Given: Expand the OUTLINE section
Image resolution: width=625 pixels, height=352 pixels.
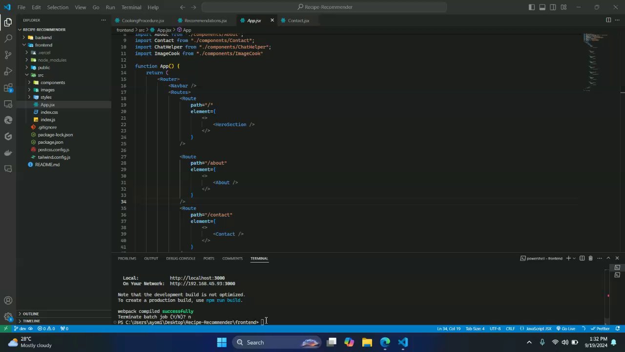Looking at the screenshot, I should (x=30, y=314).
